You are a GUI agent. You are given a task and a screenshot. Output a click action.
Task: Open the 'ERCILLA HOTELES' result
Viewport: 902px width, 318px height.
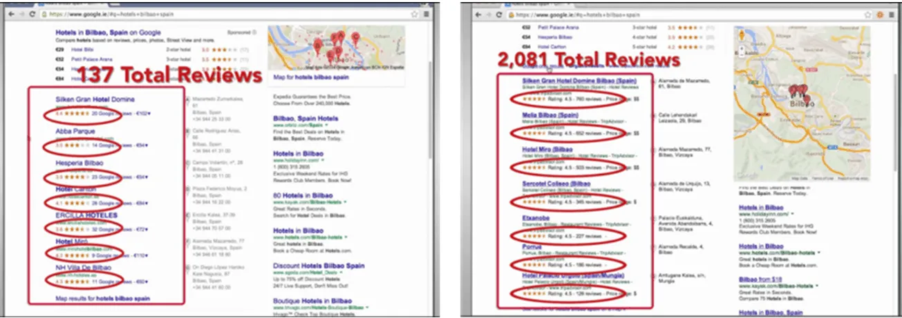click(86, 215)
